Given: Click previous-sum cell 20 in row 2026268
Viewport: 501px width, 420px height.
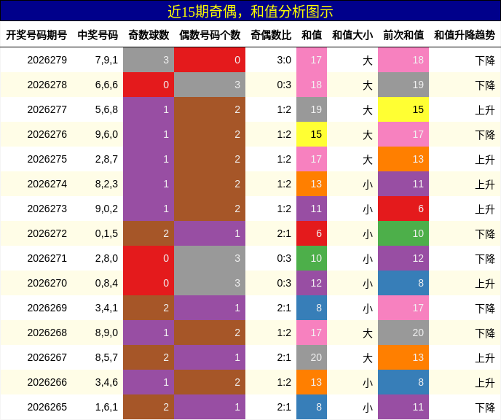Looking at the screenshot, I should coord(403,332).
